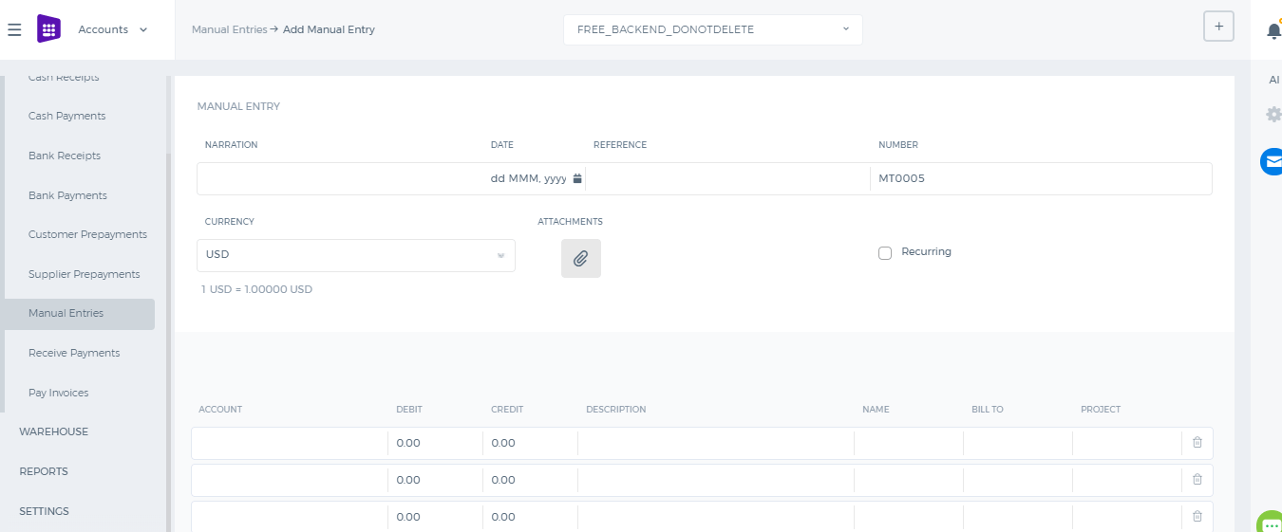This screenshot has width=1282, height=532.
Task: Click the Narration input field
Action: 340,178
